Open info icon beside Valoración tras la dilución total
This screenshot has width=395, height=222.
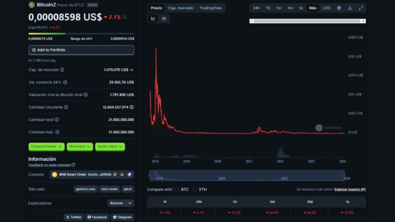click(x=86, y=95)
